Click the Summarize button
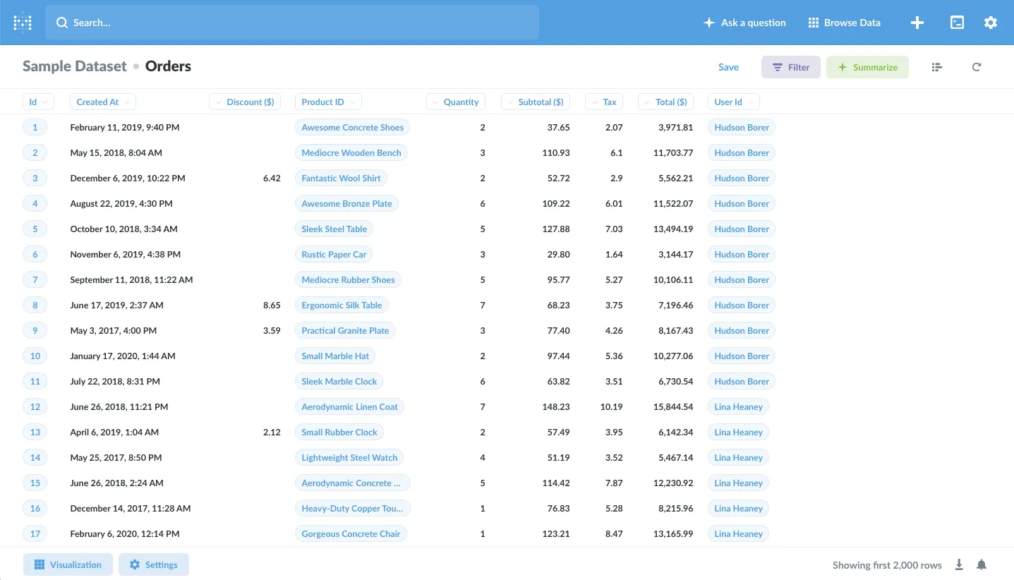The width and height of the screenshot is (1014, 580). (867, 67)
